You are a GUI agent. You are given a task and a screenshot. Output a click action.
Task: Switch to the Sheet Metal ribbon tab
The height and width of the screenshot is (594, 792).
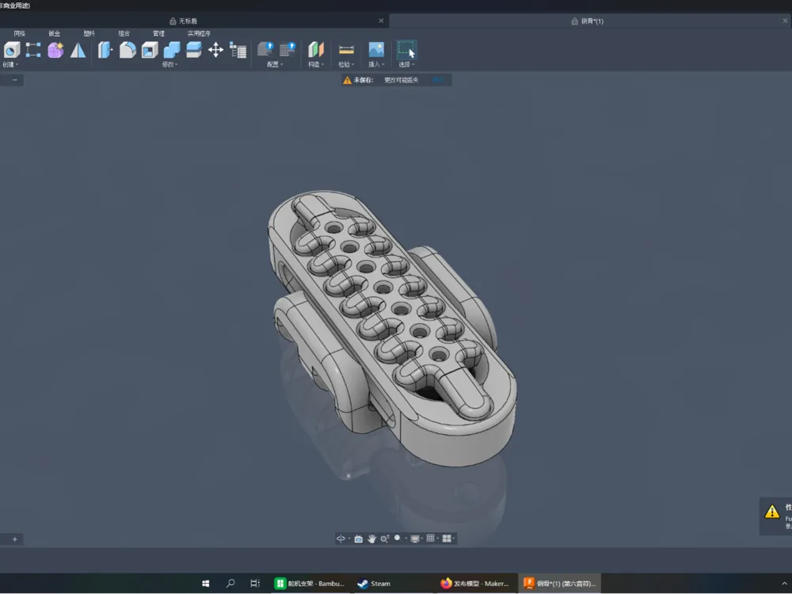[x=53, y=33]
